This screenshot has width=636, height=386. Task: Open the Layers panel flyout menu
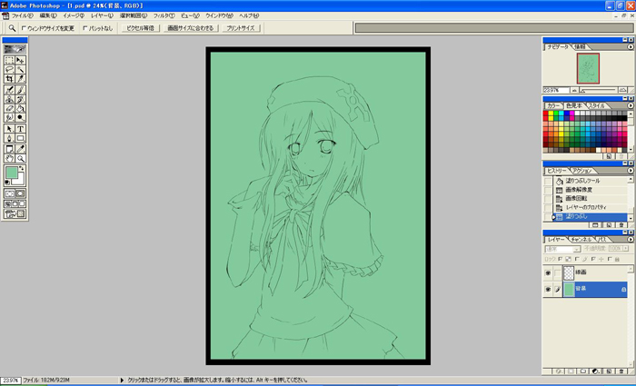[x=631, y=239]
